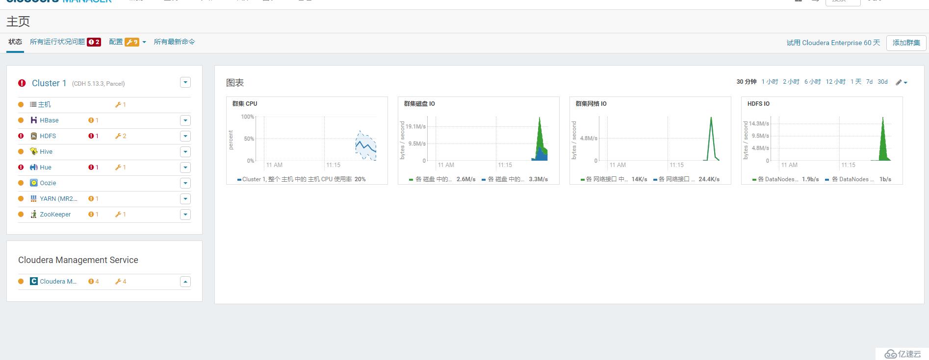Image resolution: width=929 pixels, height=360 pixels.
Task: Click the Cloudera Management Service C icon
Action: [x=34, y=281]
